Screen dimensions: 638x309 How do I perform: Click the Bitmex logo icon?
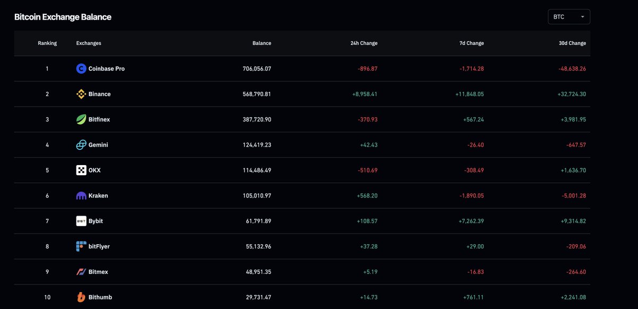click(81, 272)
